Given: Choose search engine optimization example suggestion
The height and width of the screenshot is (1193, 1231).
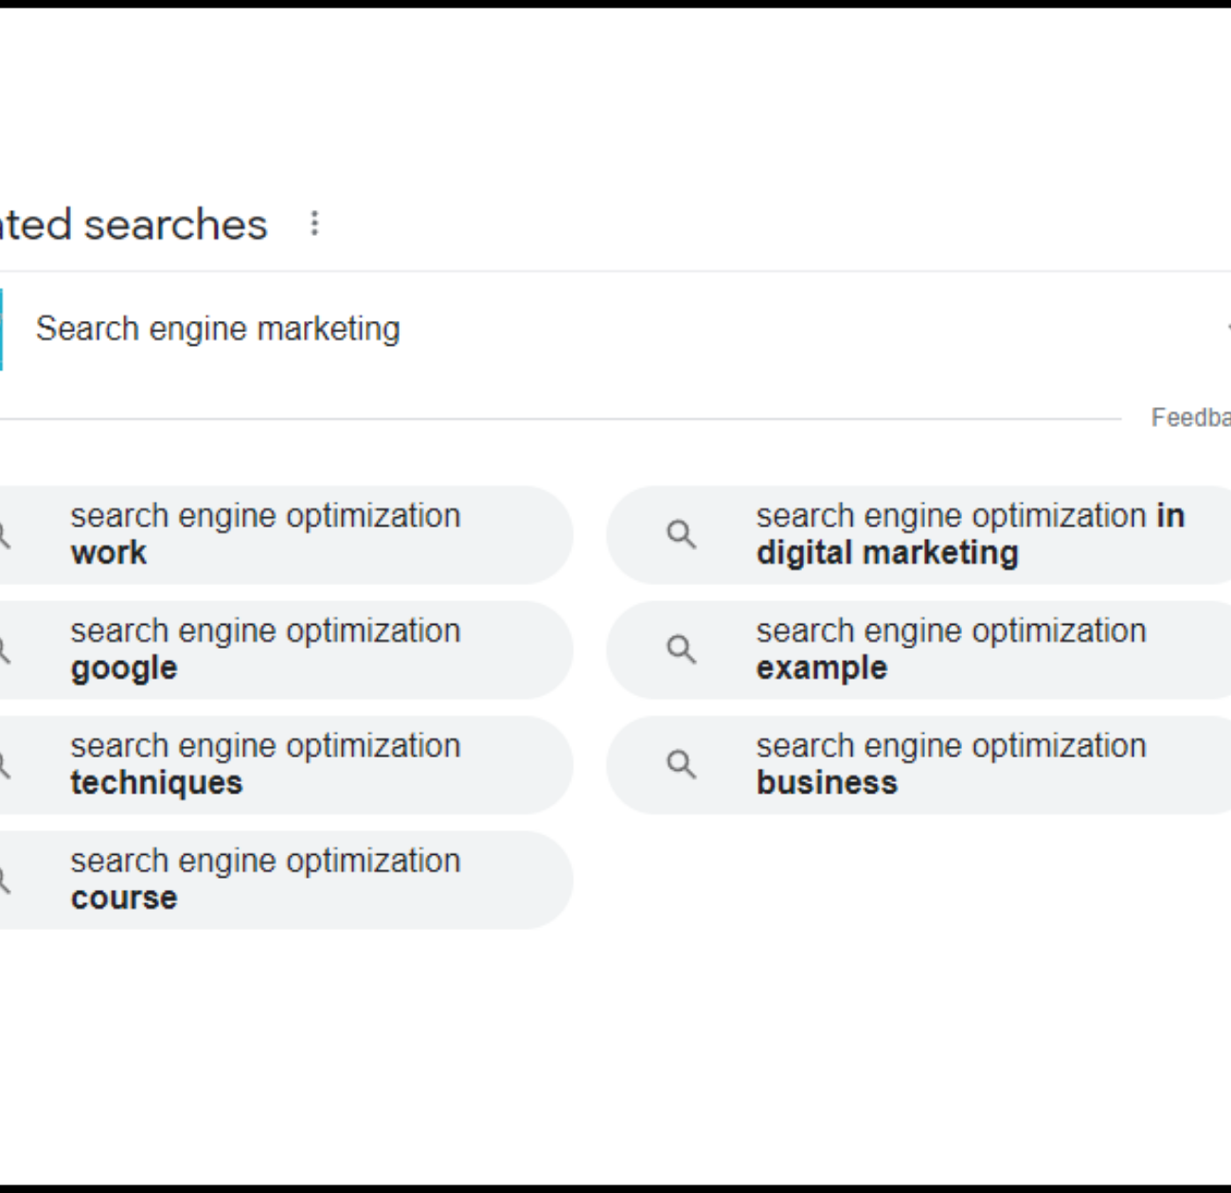Looking at the screenshot, I should point(919,650).
